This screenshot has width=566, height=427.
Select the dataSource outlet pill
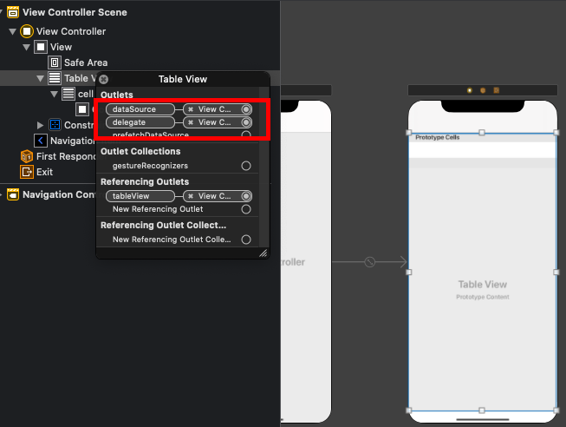point(140,109)
